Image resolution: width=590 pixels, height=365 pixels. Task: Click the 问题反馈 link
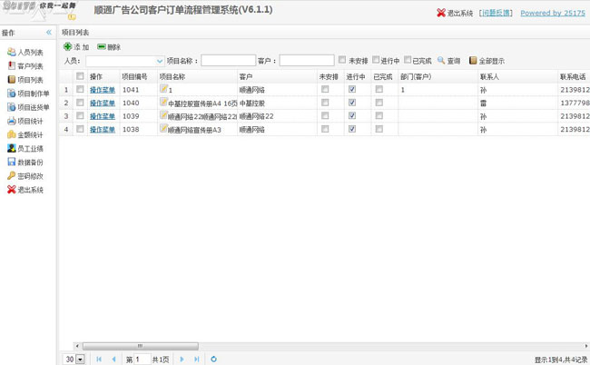(497, 13)
